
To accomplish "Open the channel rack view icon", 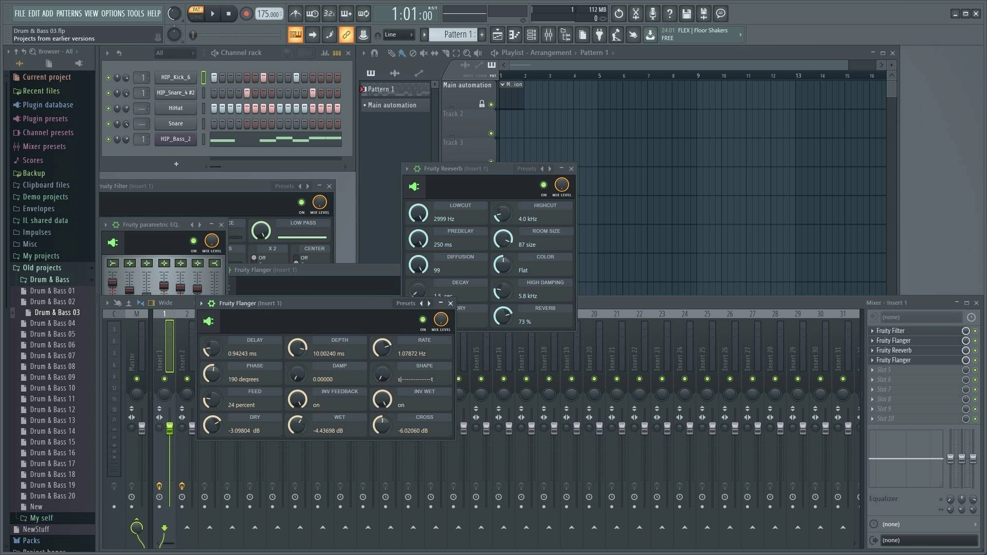I will tap(532, 35).
